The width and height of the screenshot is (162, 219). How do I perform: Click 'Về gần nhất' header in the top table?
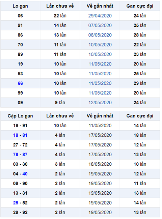coord(100,6)
